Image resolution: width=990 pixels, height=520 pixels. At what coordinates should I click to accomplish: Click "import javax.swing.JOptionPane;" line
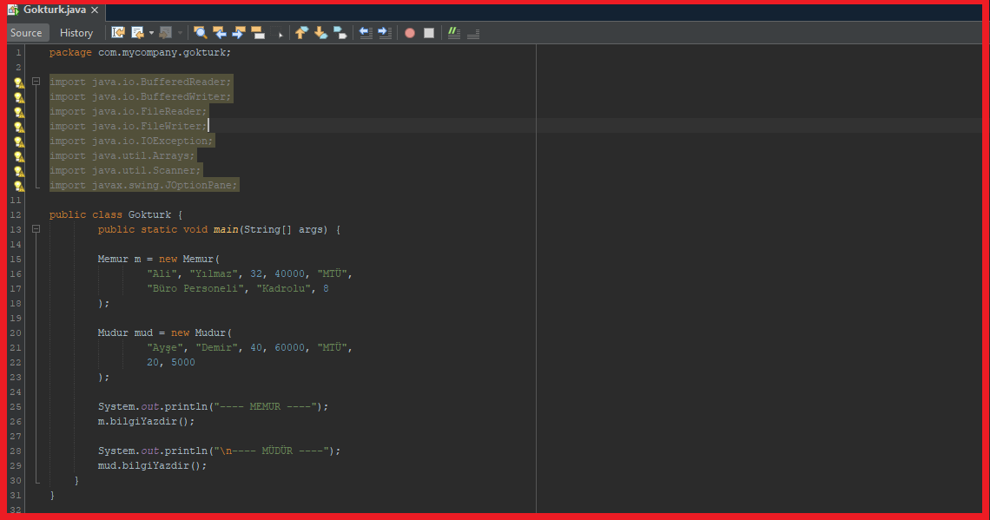(x=143, y=185)
